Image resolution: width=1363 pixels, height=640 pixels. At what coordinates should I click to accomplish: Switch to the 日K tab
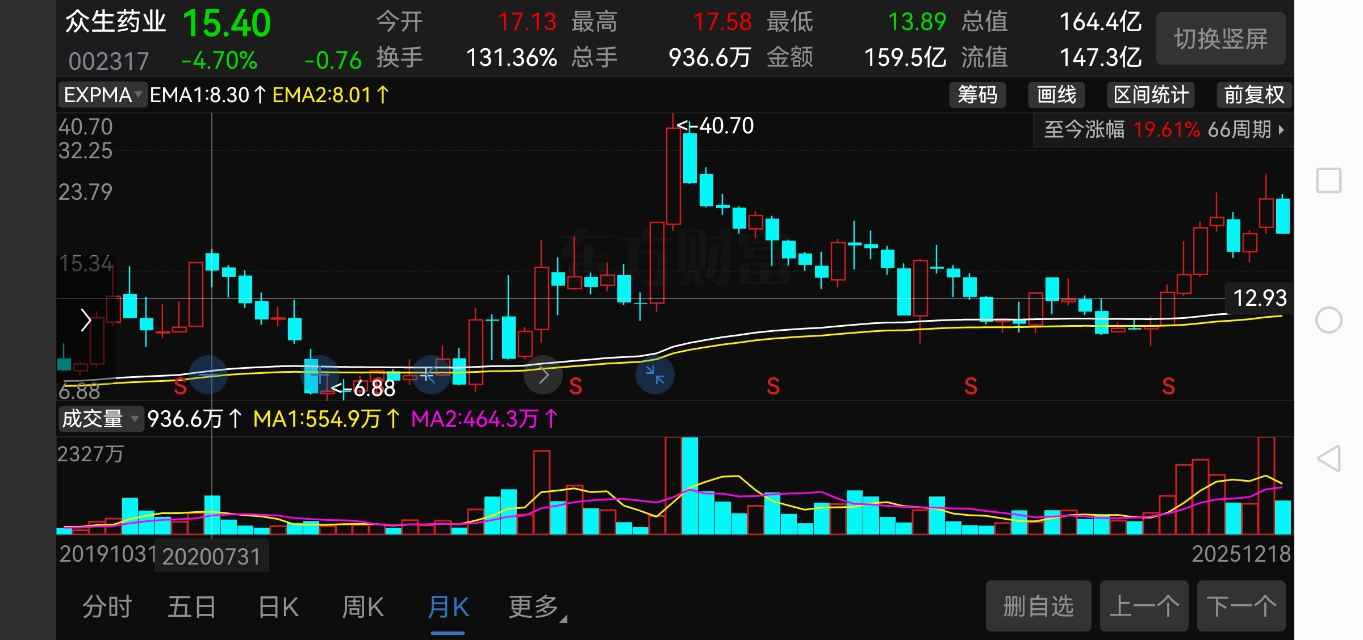278,607
